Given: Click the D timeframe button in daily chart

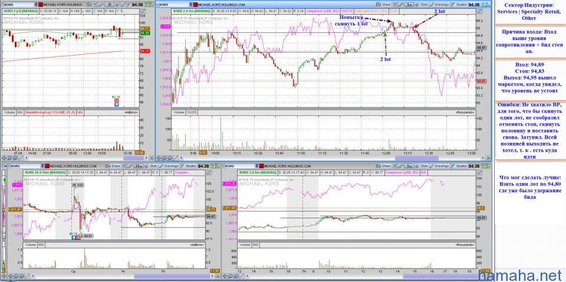Looking at the screenshot, I should 110,4.
